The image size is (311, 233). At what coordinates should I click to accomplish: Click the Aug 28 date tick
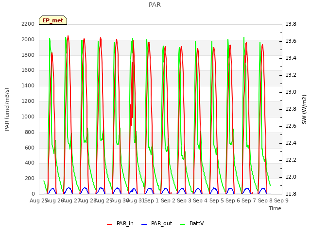[87, 200]
